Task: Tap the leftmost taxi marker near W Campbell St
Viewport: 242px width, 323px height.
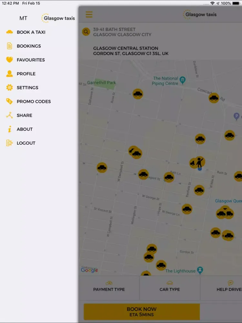Action: tap(102, 167)
